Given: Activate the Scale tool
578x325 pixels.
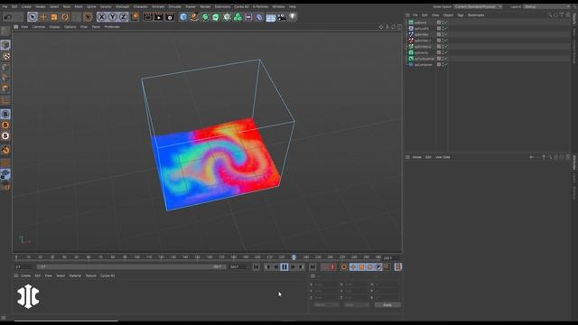Looking at the screenshot, I should click(x=54, y=17).
